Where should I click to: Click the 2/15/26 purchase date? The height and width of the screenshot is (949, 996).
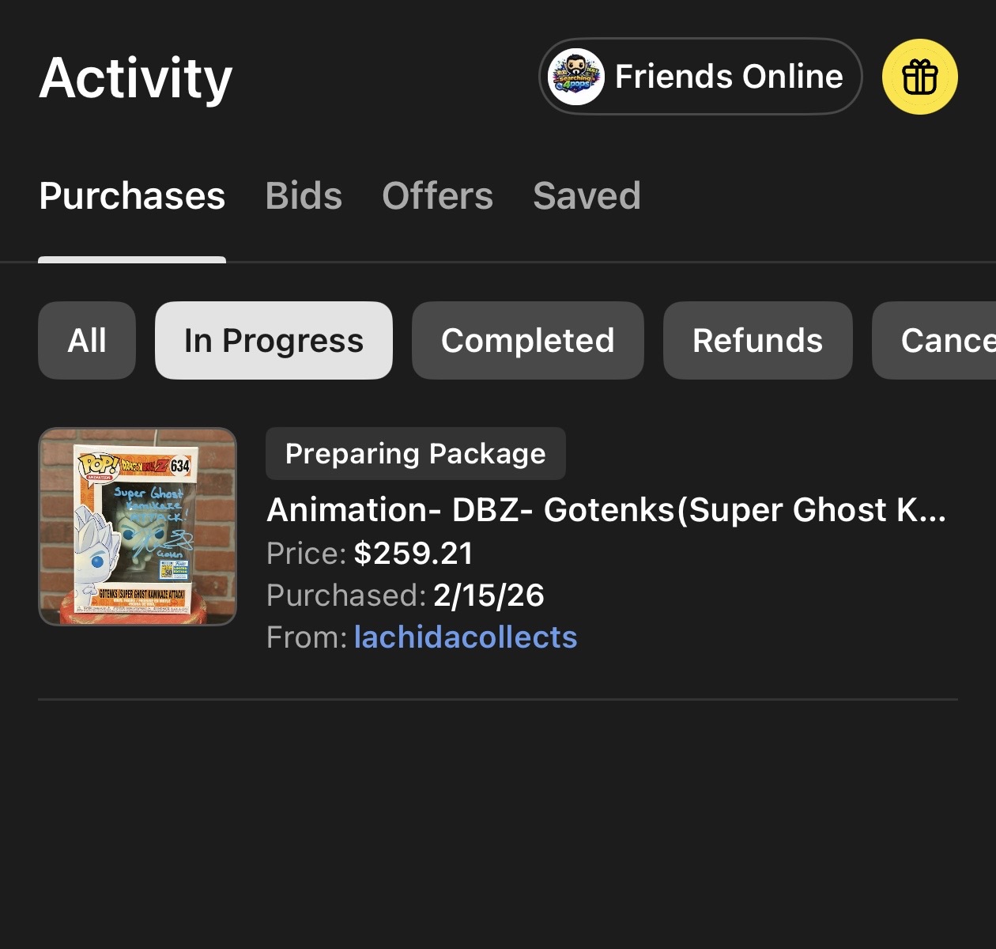(x=489, y=595)
